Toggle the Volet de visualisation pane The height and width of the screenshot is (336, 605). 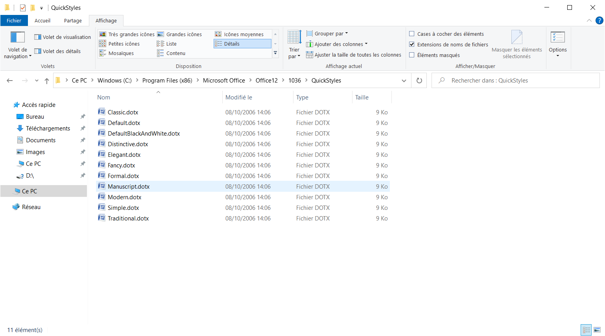[x=63, y=37]
